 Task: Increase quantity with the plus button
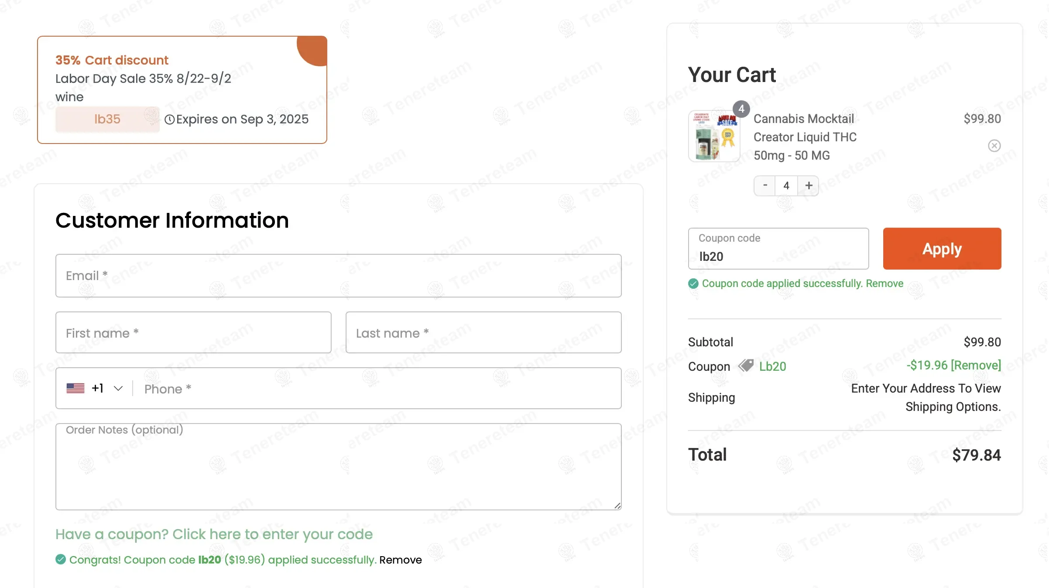point(809,185)
